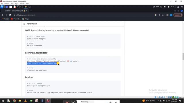
Task: Show desktop via blue panel icon
Action: click(x=7, y=7)
